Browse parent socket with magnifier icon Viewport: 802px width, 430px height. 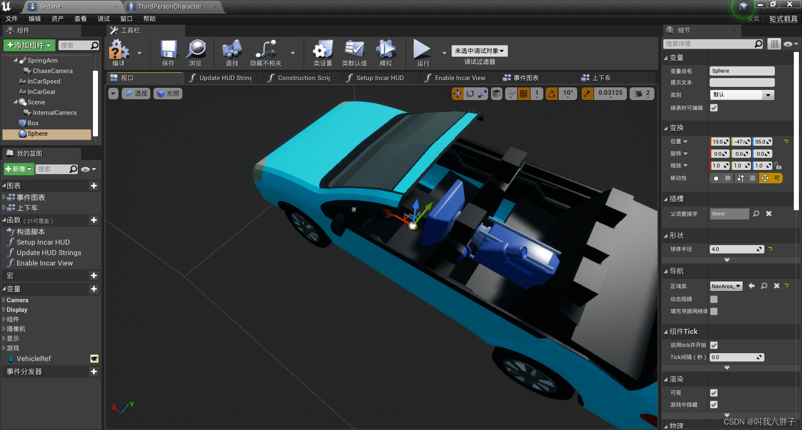tap(756, 214)
